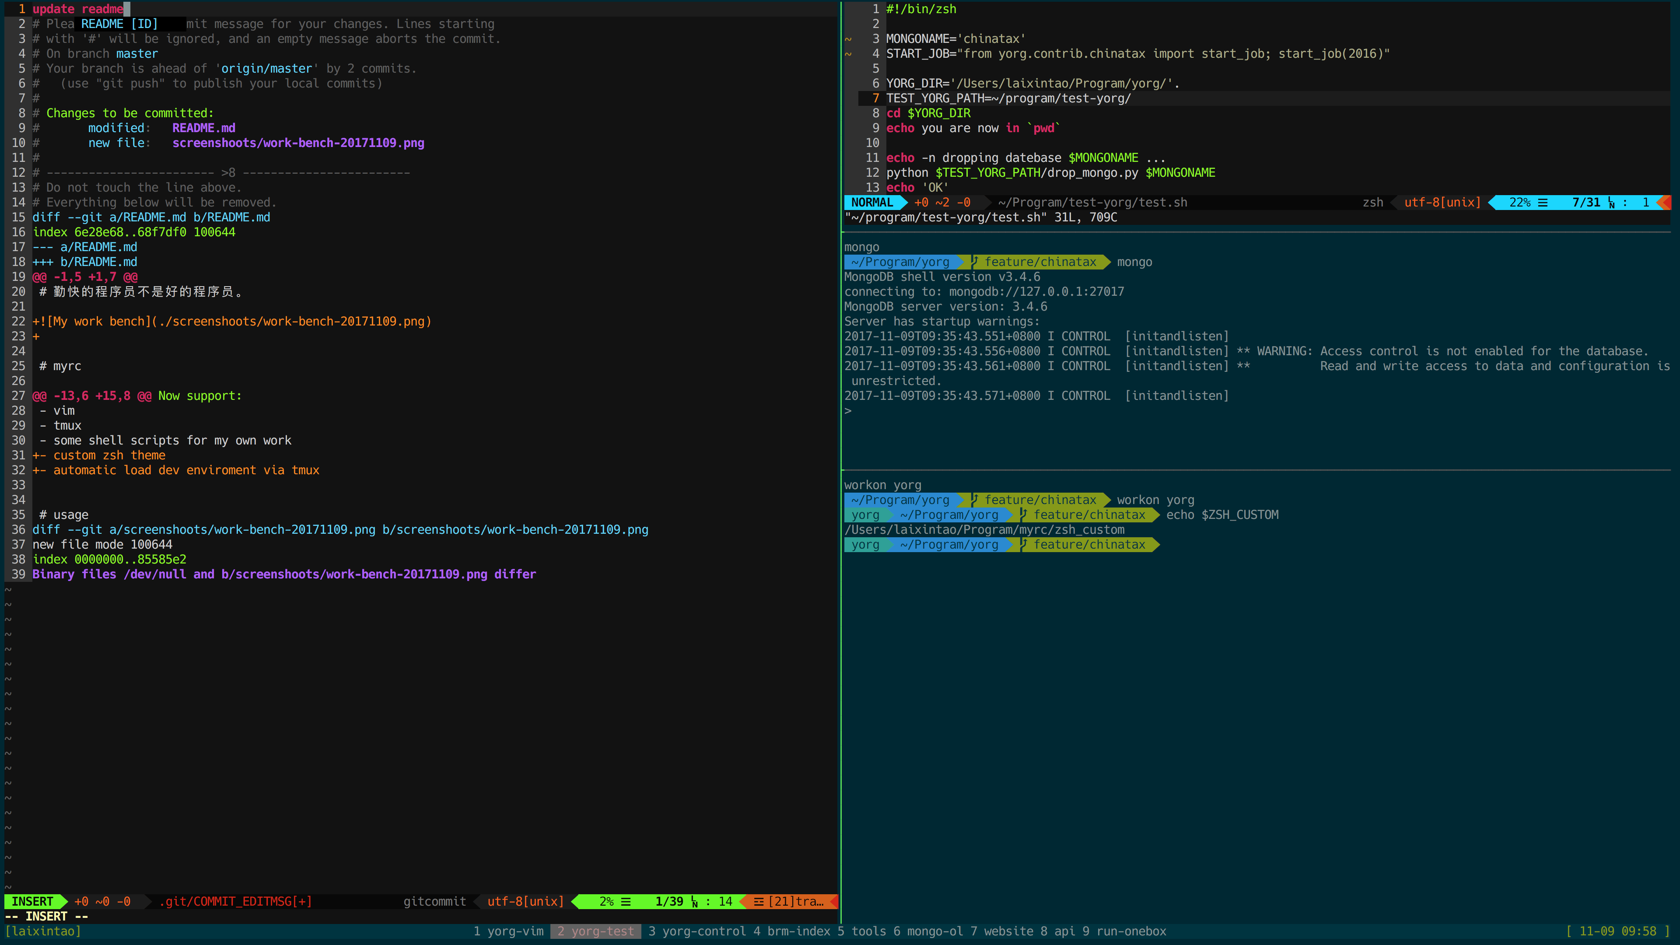
Task: Click the green INSERT mode indicator
Action: click(33, 901)
